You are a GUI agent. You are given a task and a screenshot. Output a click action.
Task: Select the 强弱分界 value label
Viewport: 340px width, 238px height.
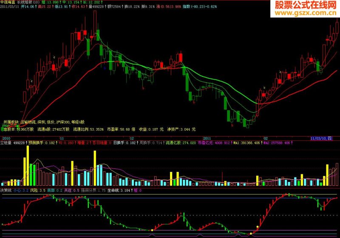(93, 190)
